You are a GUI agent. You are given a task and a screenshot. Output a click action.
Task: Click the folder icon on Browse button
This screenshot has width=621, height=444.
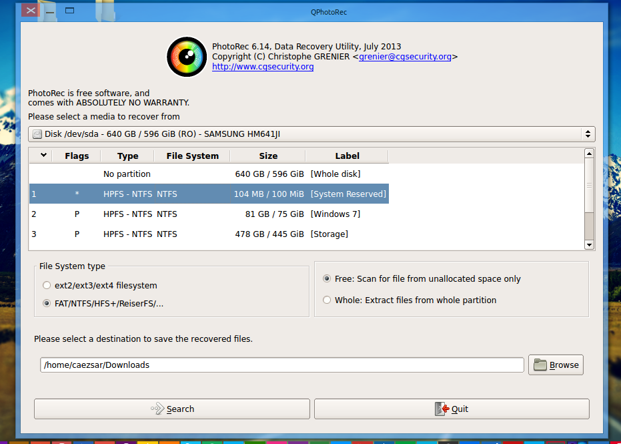pos(540,365)
